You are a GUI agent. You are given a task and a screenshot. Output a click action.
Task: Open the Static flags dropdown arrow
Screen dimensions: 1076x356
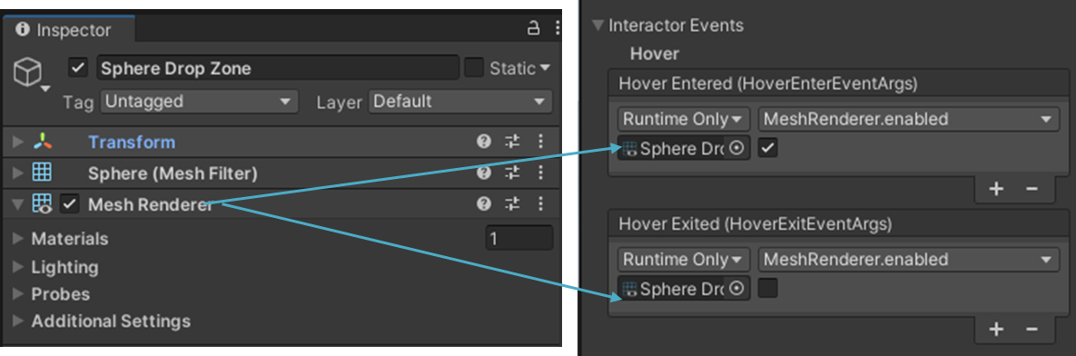(x=545, y=68)
